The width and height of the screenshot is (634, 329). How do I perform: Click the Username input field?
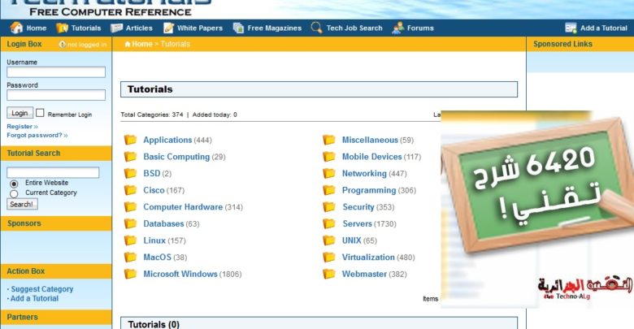(x=56, y=72)
